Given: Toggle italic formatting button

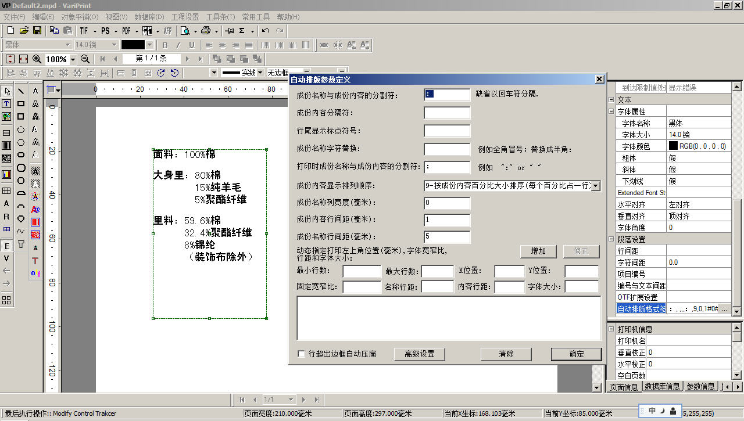Looking at the screenshot, I should coord(178,45).
